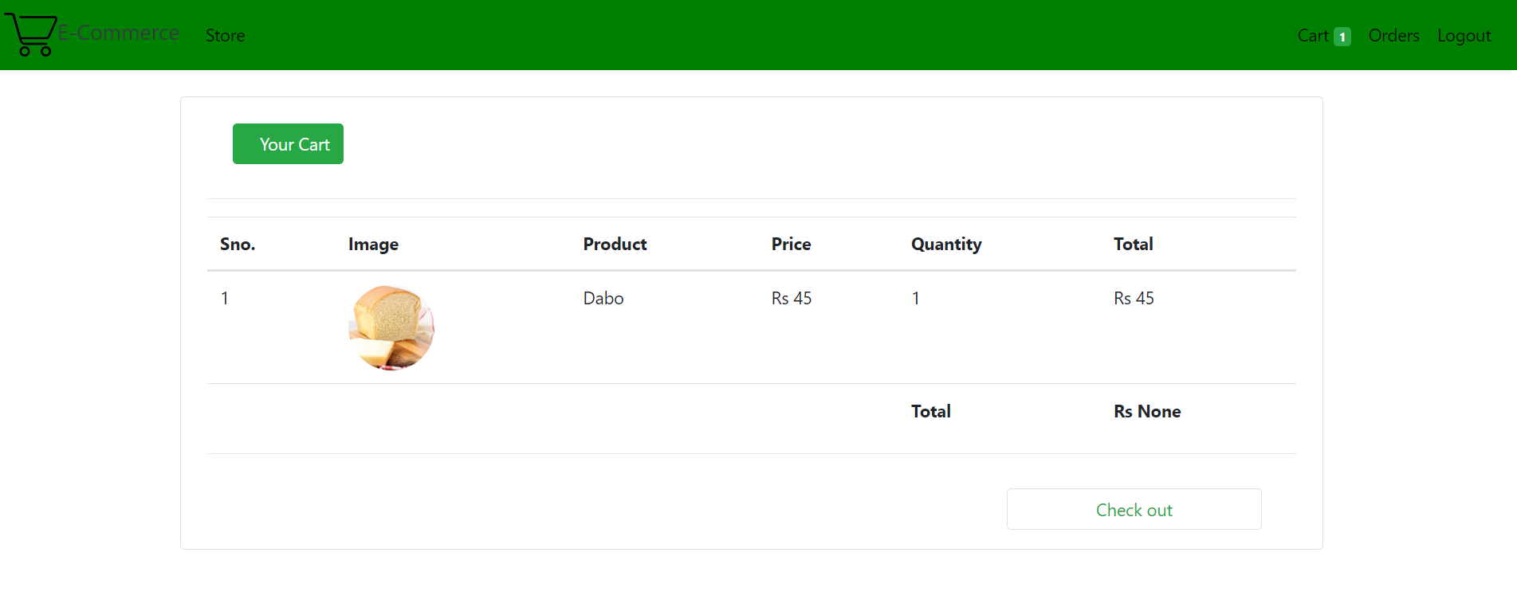Click Logout in the navigation bar
Screen dimensions: 1517x615
point(1464,36)
